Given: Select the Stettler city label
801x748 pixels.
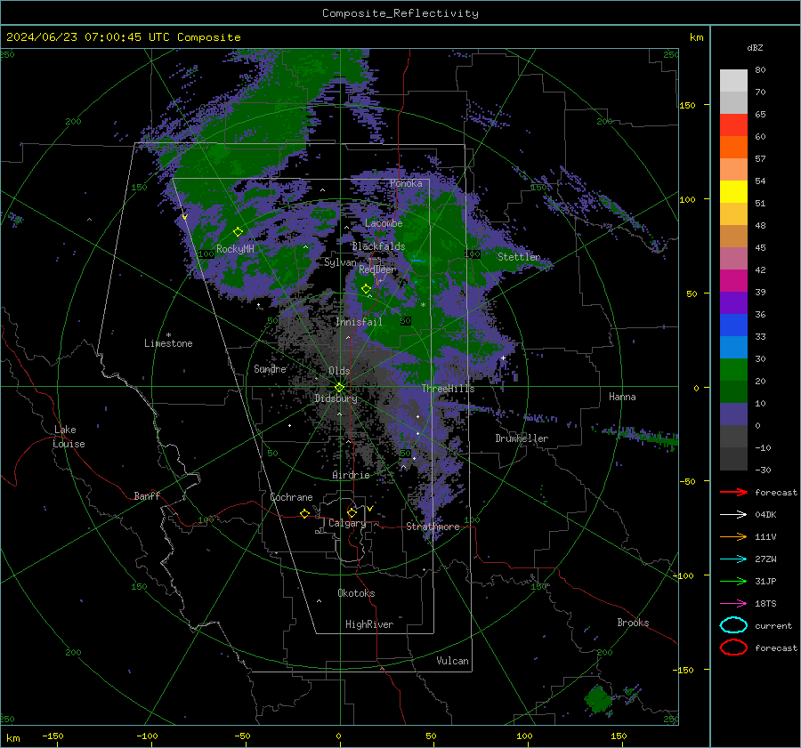Looking at the screenshot, I should pyautogui.click(x=519, y=257).
